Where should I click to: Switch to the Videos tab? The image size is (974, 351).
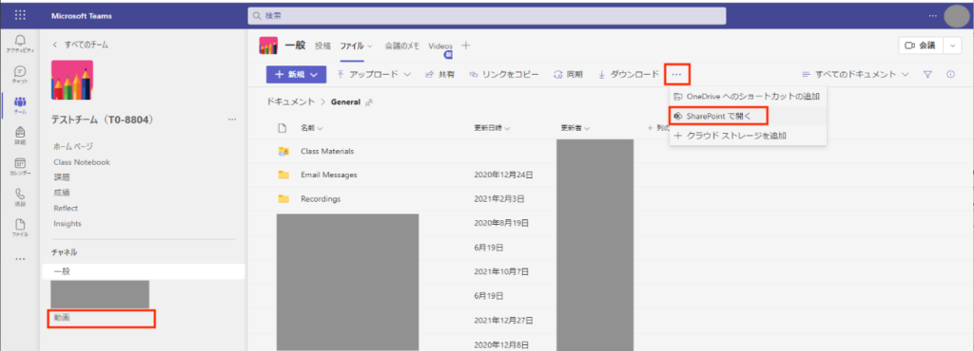click(440, 46)
